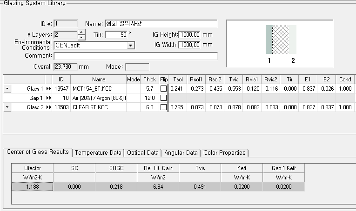Viewport: 356px width, 211px height.
Task: Decrease the number of layers with down arrow
Action: (x=81, y=37)
